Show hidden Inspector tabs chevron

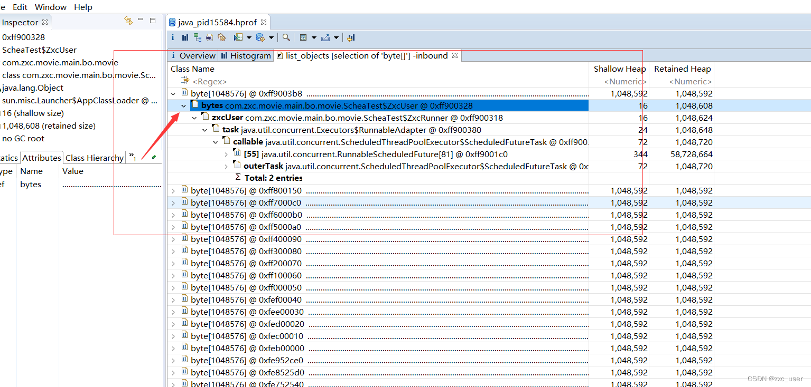tap(133, 157)
